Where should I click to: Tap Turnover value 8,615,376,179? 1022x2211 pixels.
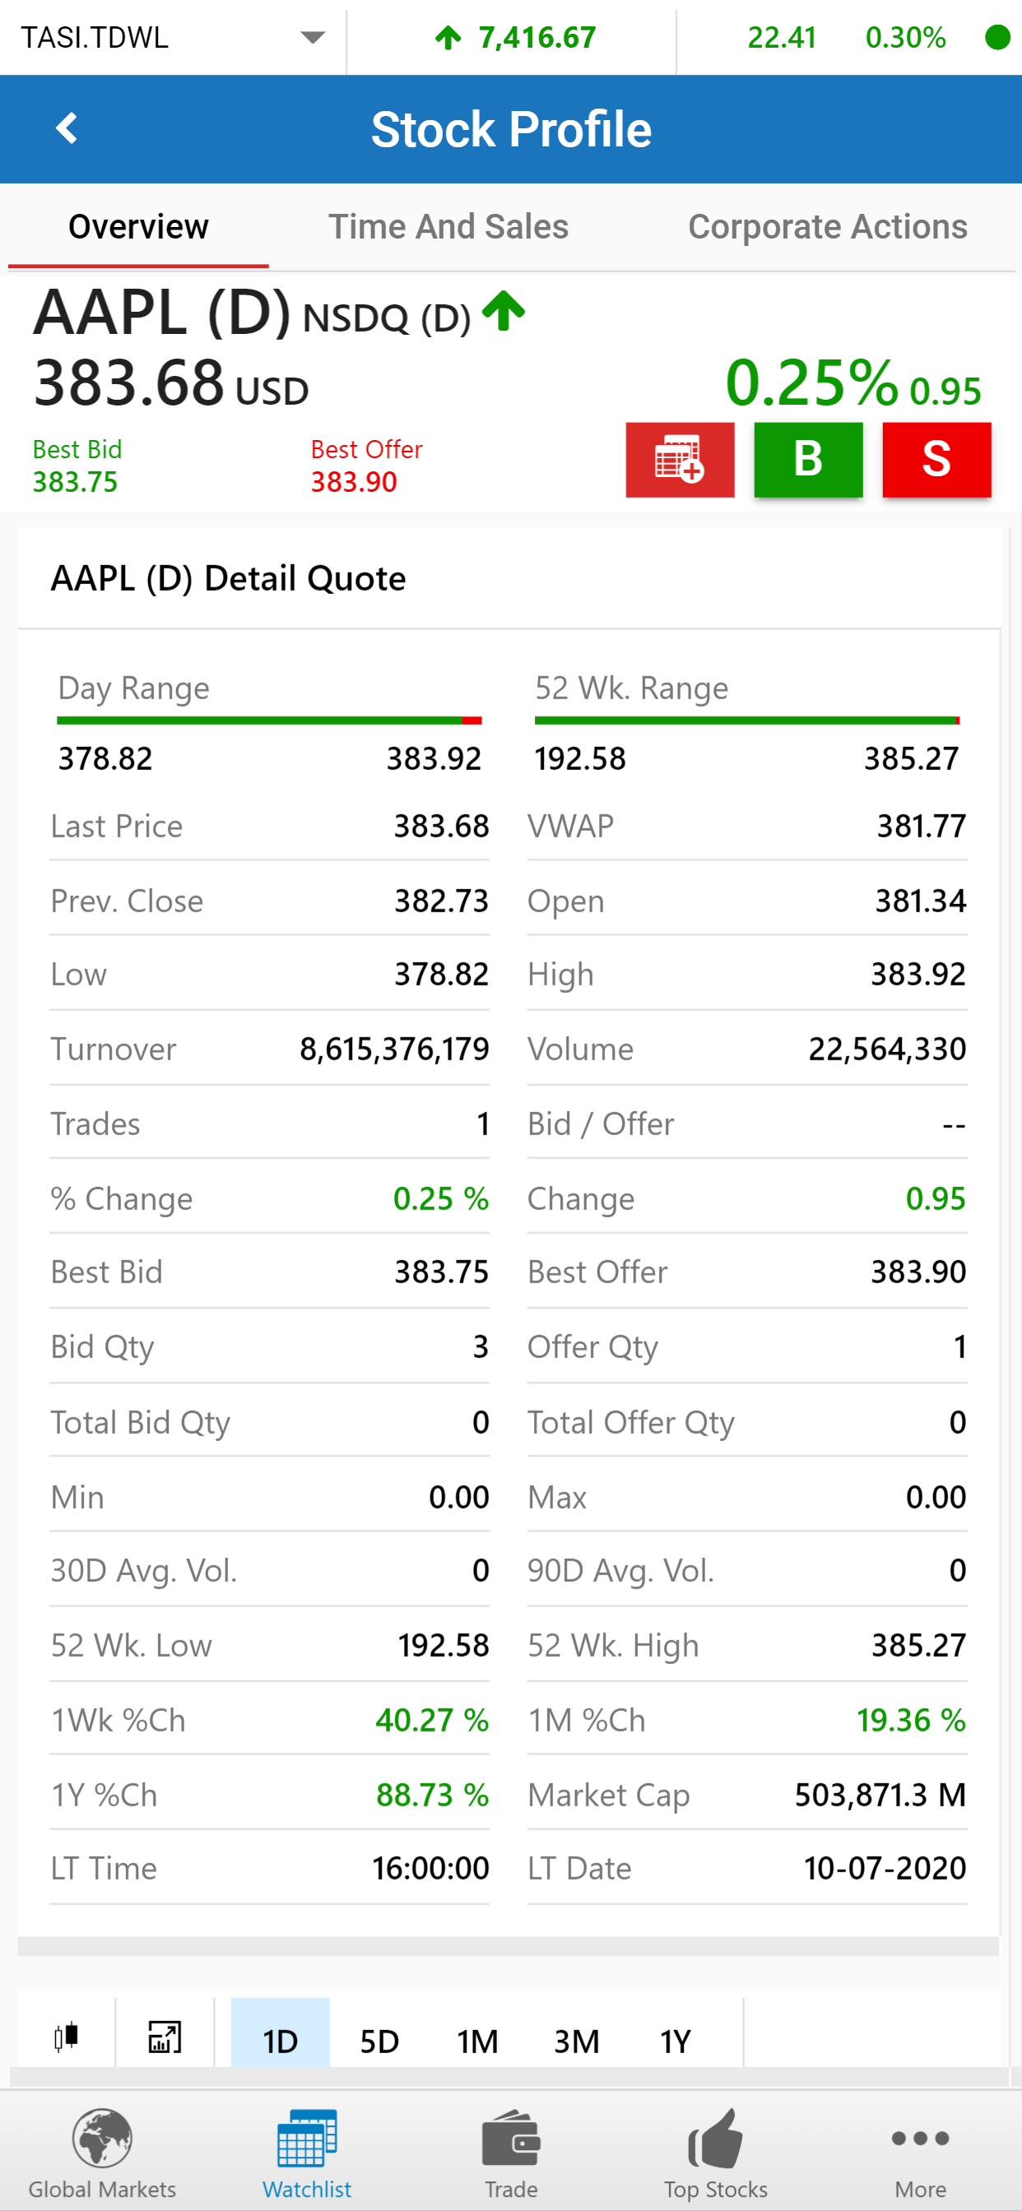pos(394,1049)
